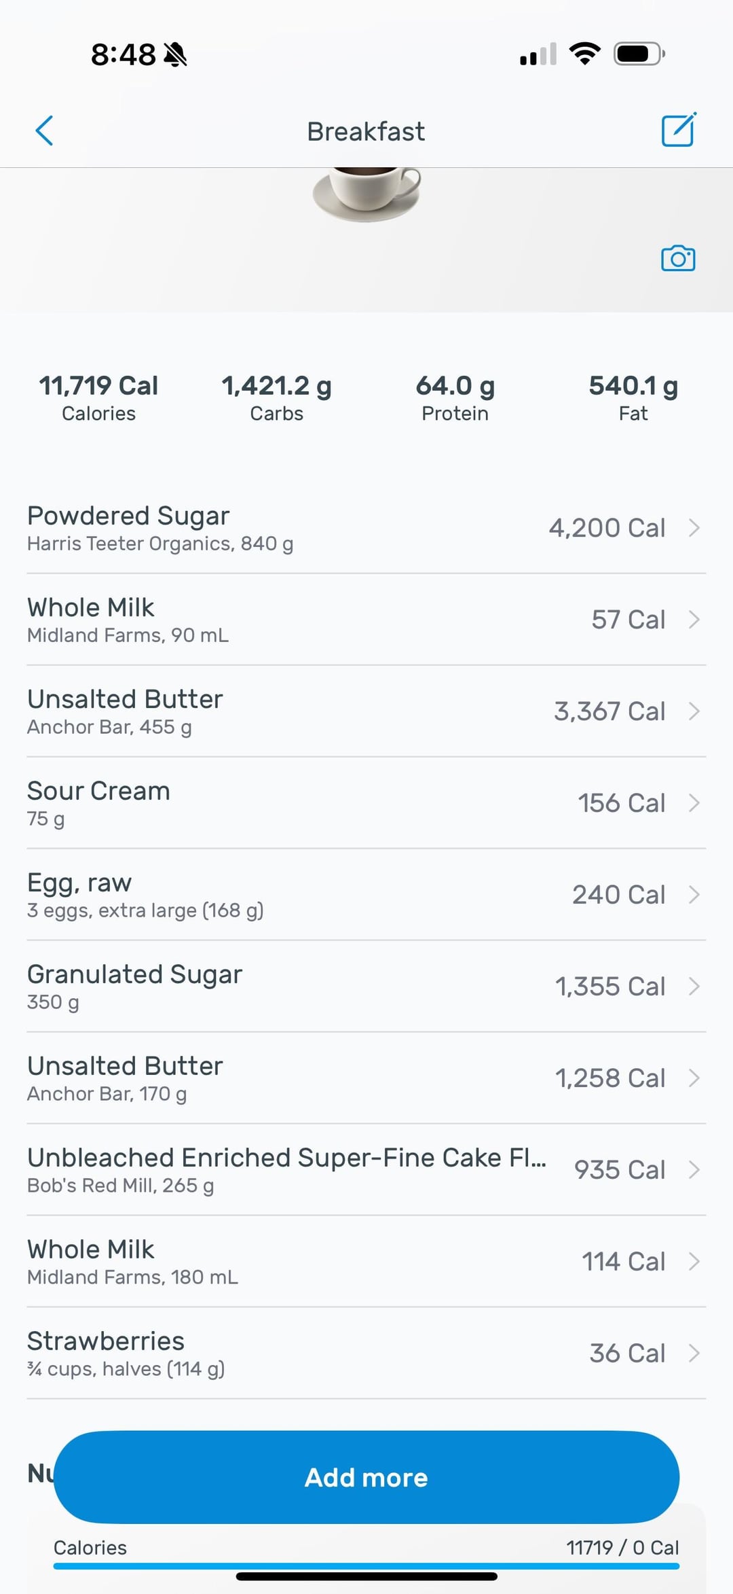Tap the camera icon to add photo
This screenshot has height=1594, width=733.
(677, 258)
